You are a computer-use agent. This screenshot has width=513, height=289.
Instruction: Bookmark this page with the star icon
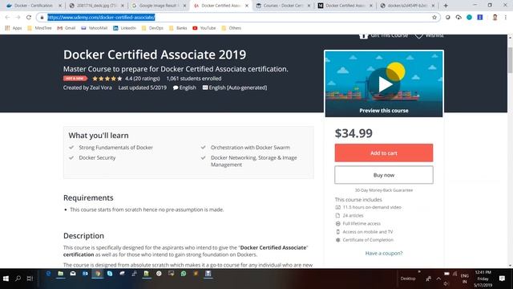[434, 18]
